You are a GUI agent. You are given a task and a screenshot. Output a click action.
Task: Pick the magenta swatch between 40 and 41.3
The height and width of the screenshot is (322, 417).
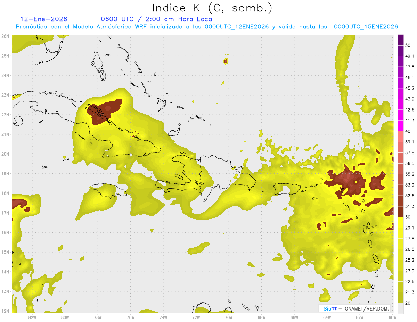401,126
